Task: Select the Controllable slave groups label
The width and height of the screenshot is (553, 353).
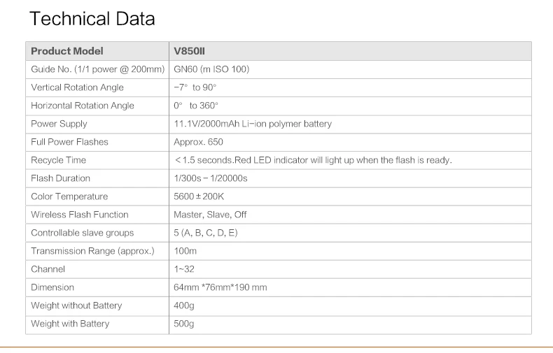Action: [x=83, y=233]
